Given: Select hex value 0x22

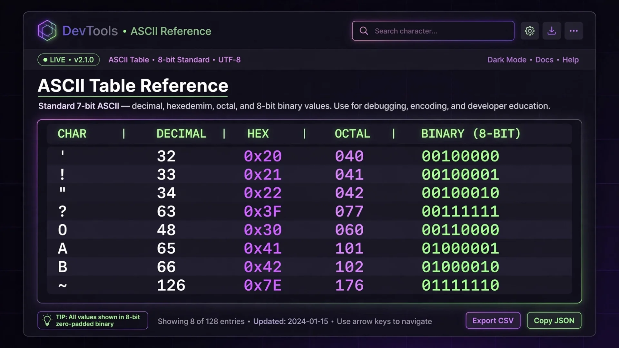Looking at the screenshot, I should pyautogui.click(x=263, y=193).
